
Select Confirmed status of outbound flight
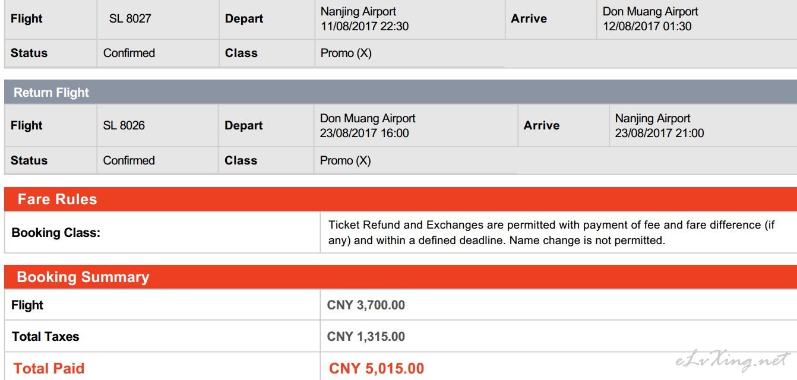tap(129, 53)
